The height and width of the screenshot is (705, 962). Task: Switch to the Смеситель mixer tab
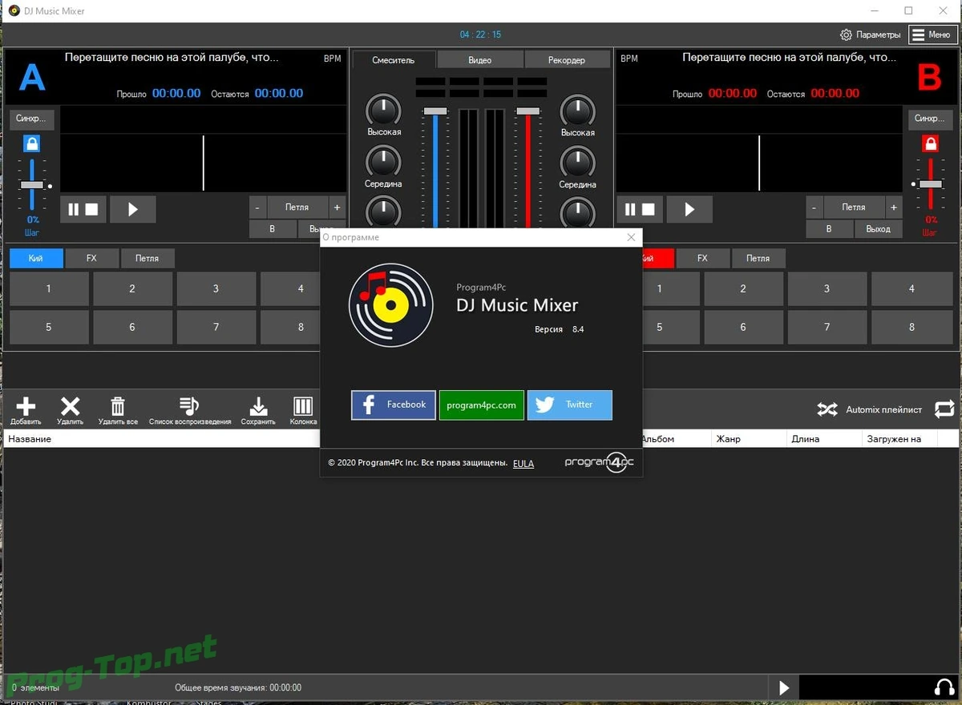pos(394,60)
